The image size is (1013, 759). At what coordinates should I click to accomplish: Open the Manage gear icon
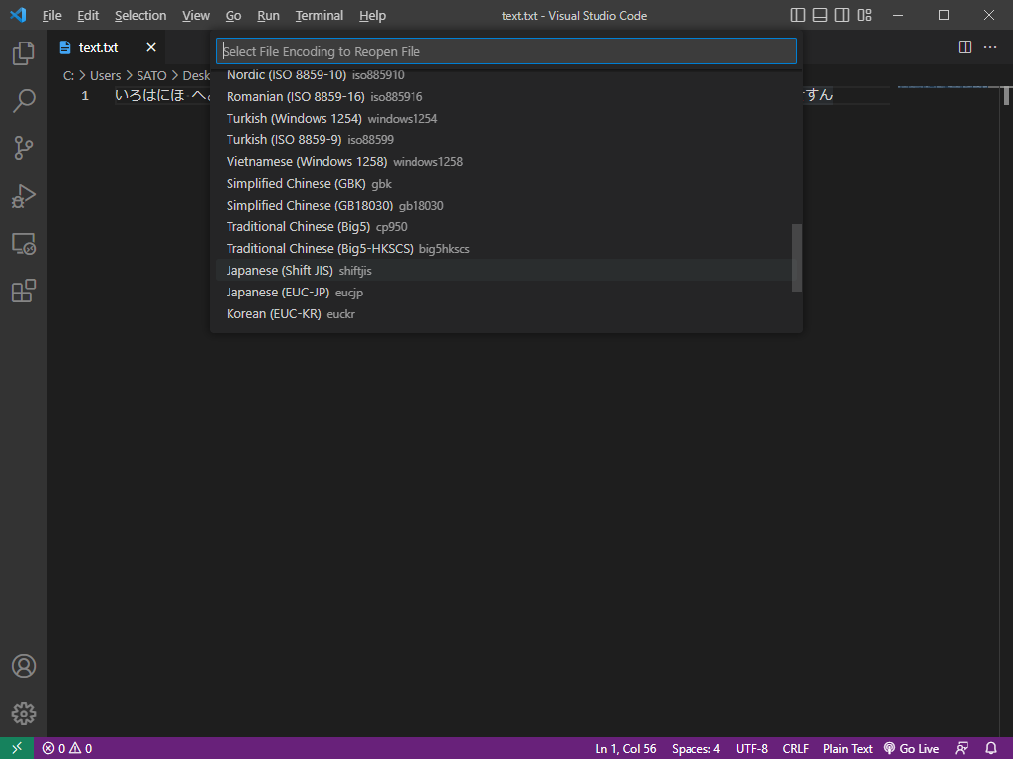(24, 714)
